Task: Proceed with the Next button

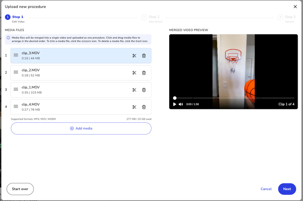Action: coord(287,189)
